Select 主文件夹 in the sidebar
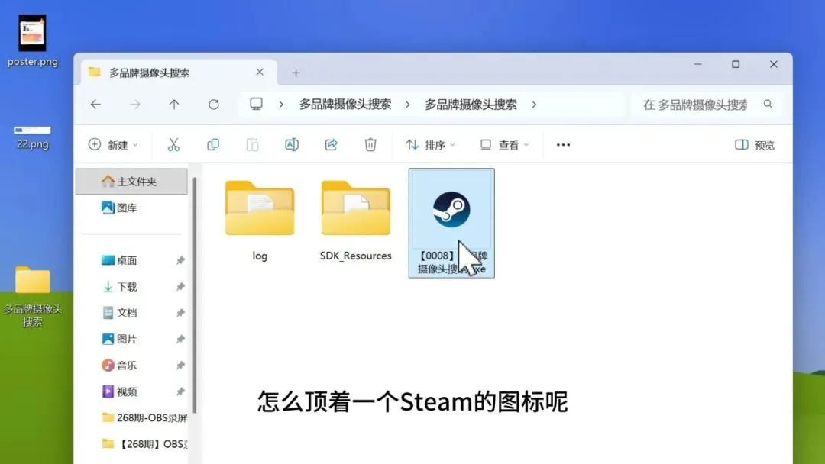This screenshot has height=464, width=825. pos(131,182)
